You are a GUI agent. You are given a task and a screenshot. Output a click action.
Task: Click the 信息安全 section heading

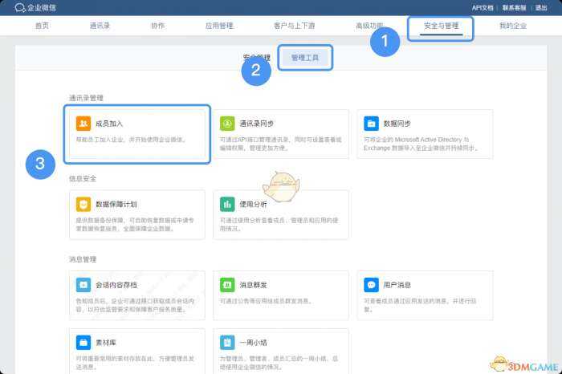[x=83, y=179]
